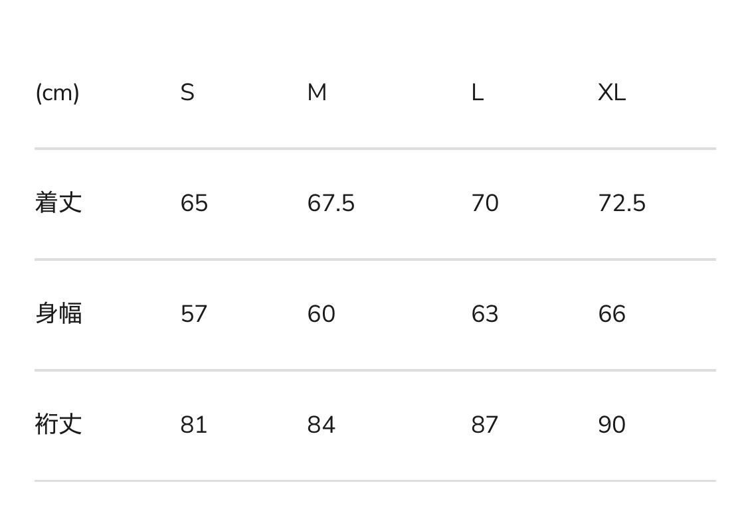Click the 57 body width value
Screen dimensions: 738x523
(x=194, y=314)
